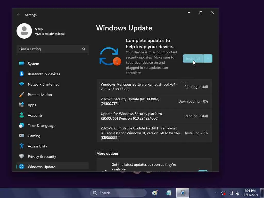The width and height of the screenshot is (264, 198).
Task: Click the Accounts person icon
Action: (x=22, y=115)
